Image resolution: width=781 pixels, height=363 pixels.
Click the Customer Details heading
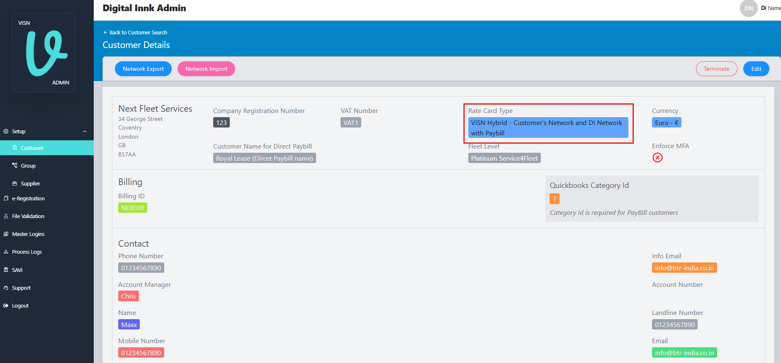[136, 45]
